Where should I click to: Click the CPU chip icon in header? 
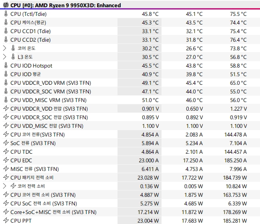coord(6,5)
